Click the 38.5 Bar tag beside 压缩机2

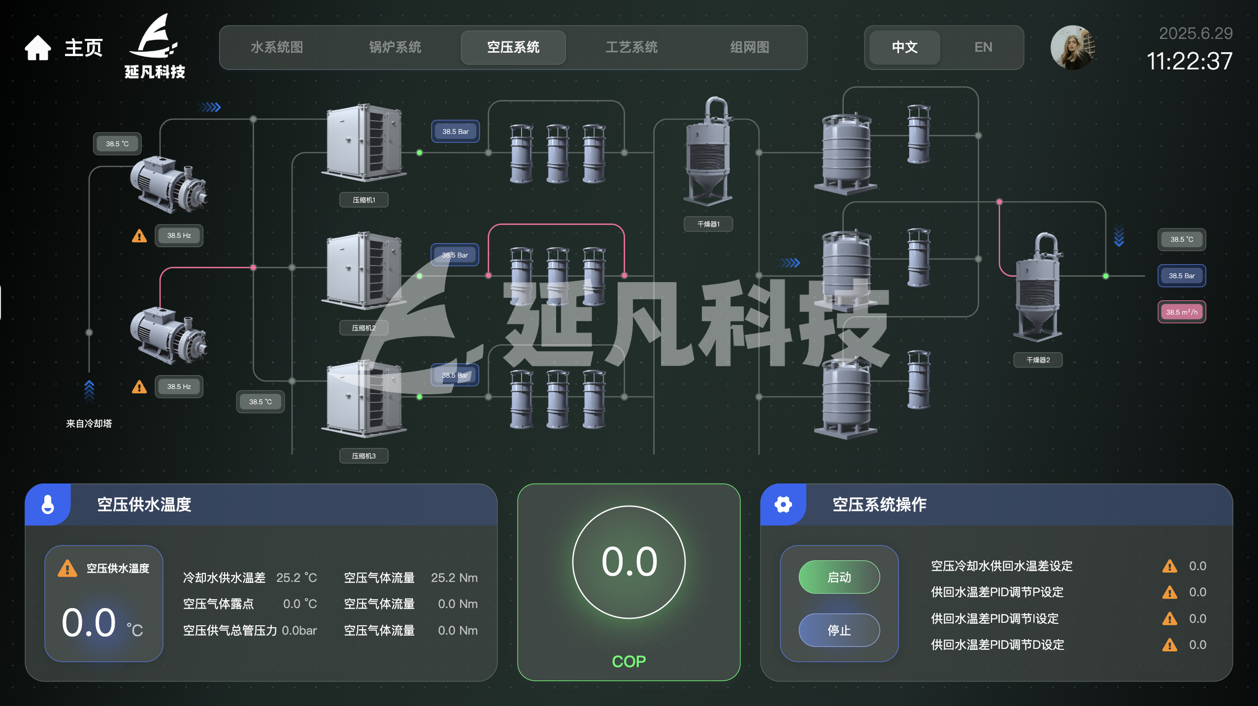point(455,255)
